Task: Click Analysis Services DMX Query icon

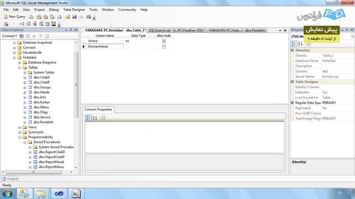Action: coord(45,17)
